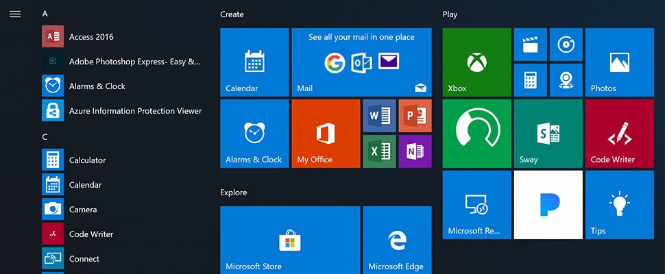Image resolution: width=665 pixels, height=274 pixels.
Task: Click the Create group title
Action: 232,14
